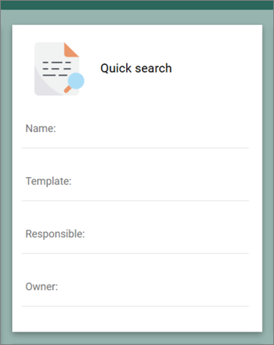Click the blue magnifying glass on document icon
Viewport: 274px width, 345px height.
[x=75, y=82]
